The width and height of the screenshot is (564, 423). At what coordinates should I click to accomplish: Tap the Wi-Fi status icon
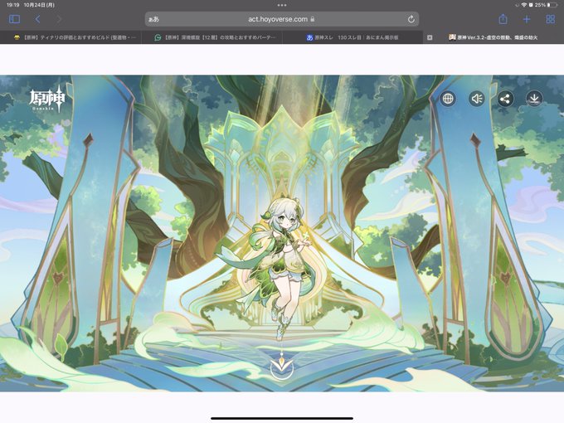click(523, 5)
